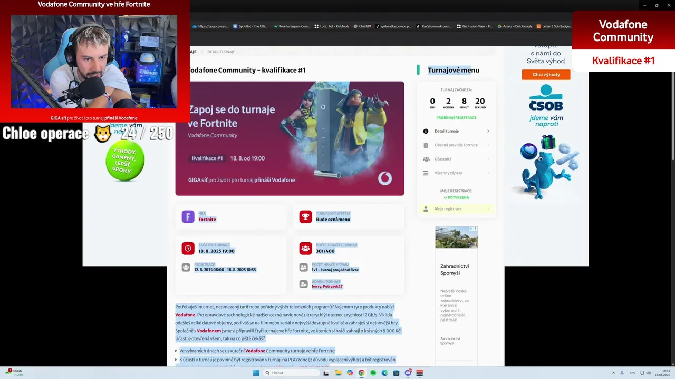675x379 pixels.
Task: Open Task View from the taskbar
Action: tap(326, 373)
